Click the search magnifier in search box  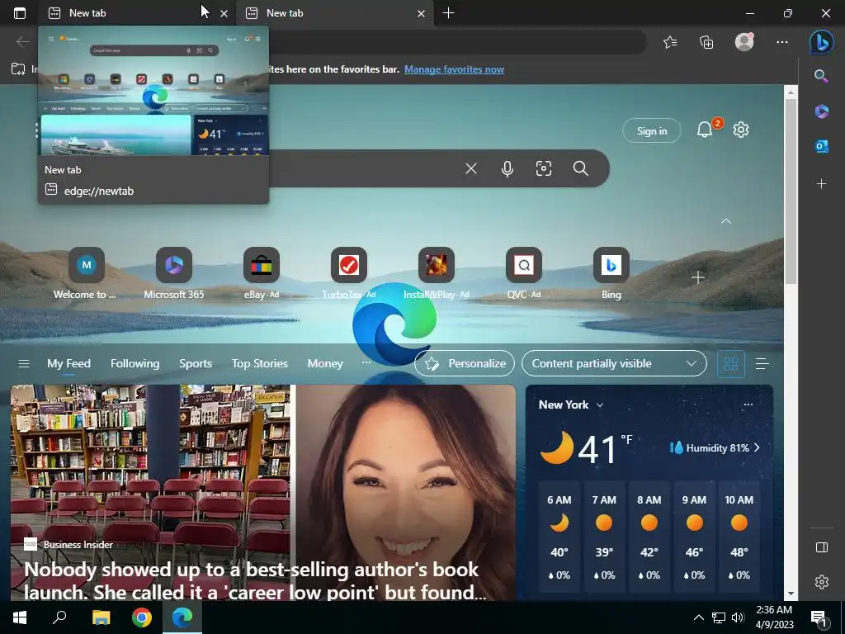pyautogui.click(x=580, y=168)
